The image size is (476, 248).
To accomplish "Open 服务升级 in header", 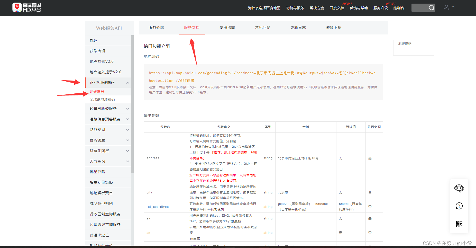I will pos(380,8).
